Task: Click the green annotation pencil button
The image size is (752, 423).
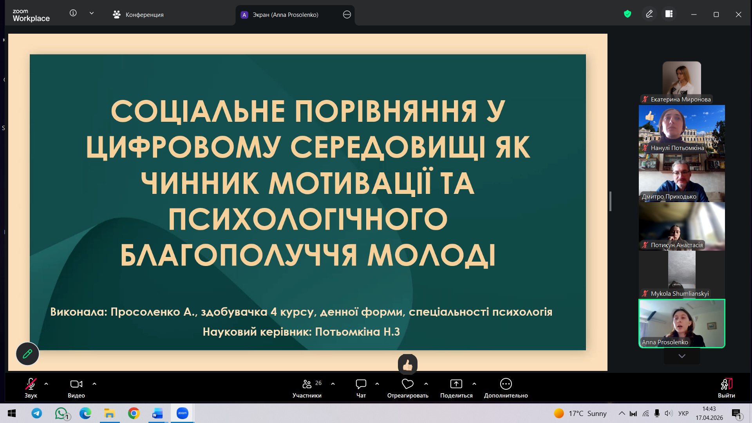Action: (27, 354)
